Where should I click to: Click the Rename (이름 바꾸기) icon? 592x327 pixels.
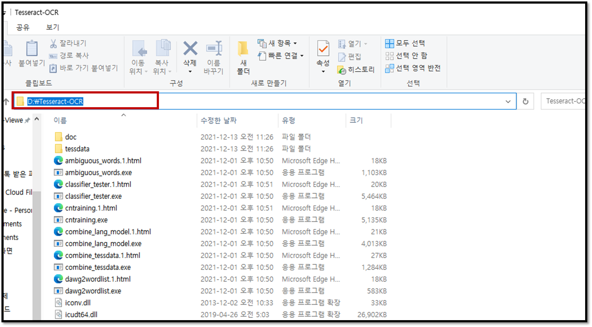(214, 48)
